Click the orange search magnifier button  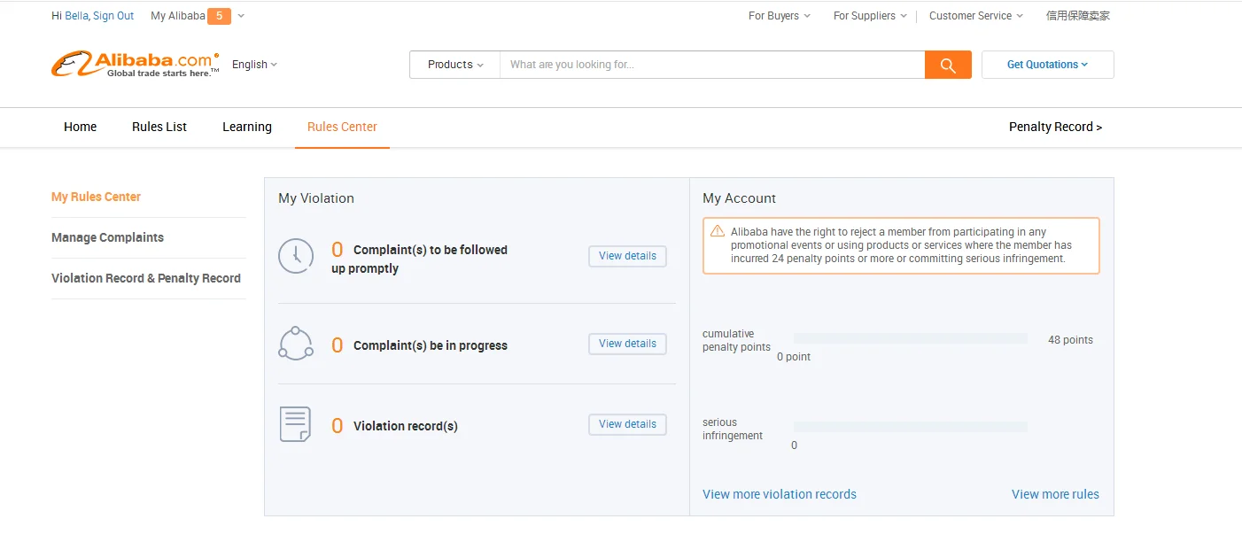tap(948, 65)
